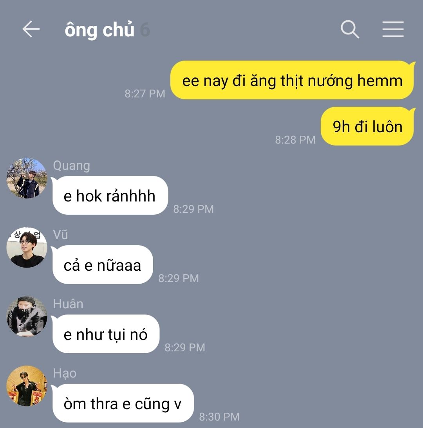Tap the sender name Huân
Image resolution: width=423 pixels, height=428 pixels.
(68, 304)
